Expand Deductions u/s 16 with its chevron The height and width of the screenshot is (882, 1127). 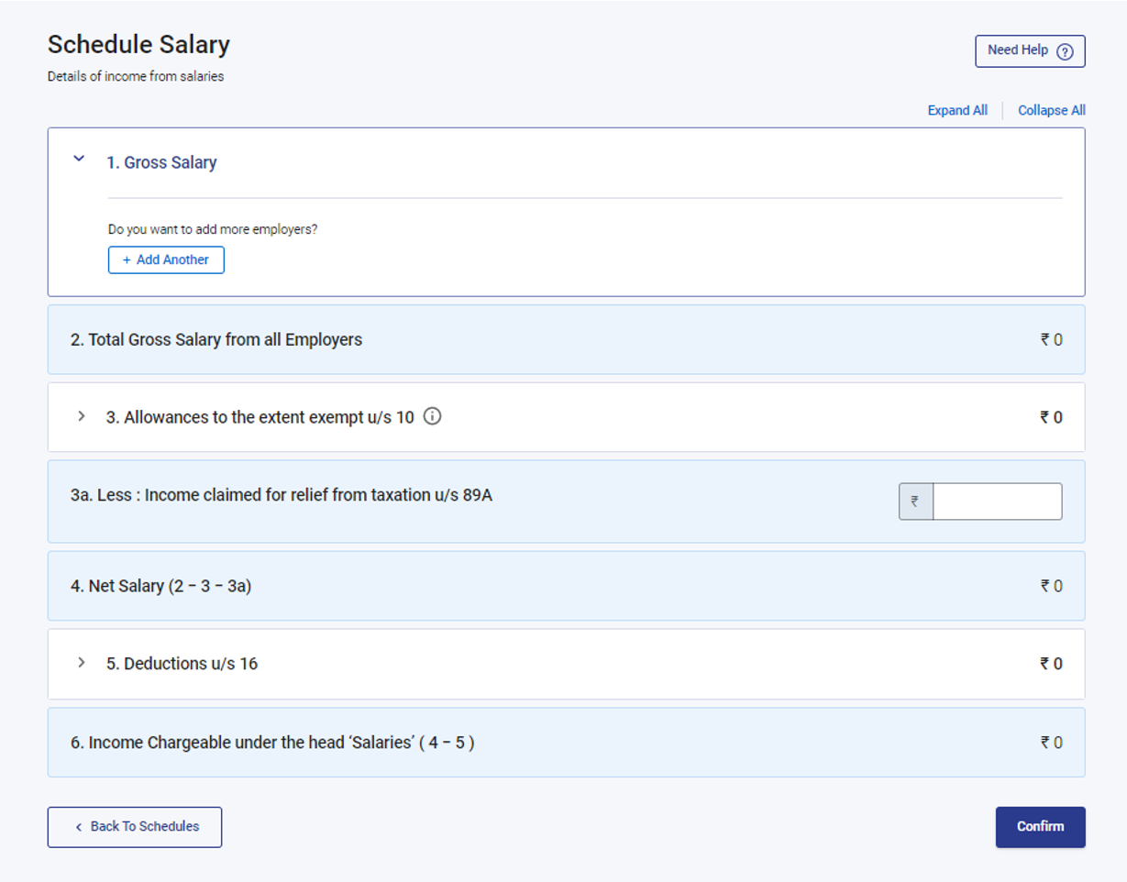pos(81,663)
